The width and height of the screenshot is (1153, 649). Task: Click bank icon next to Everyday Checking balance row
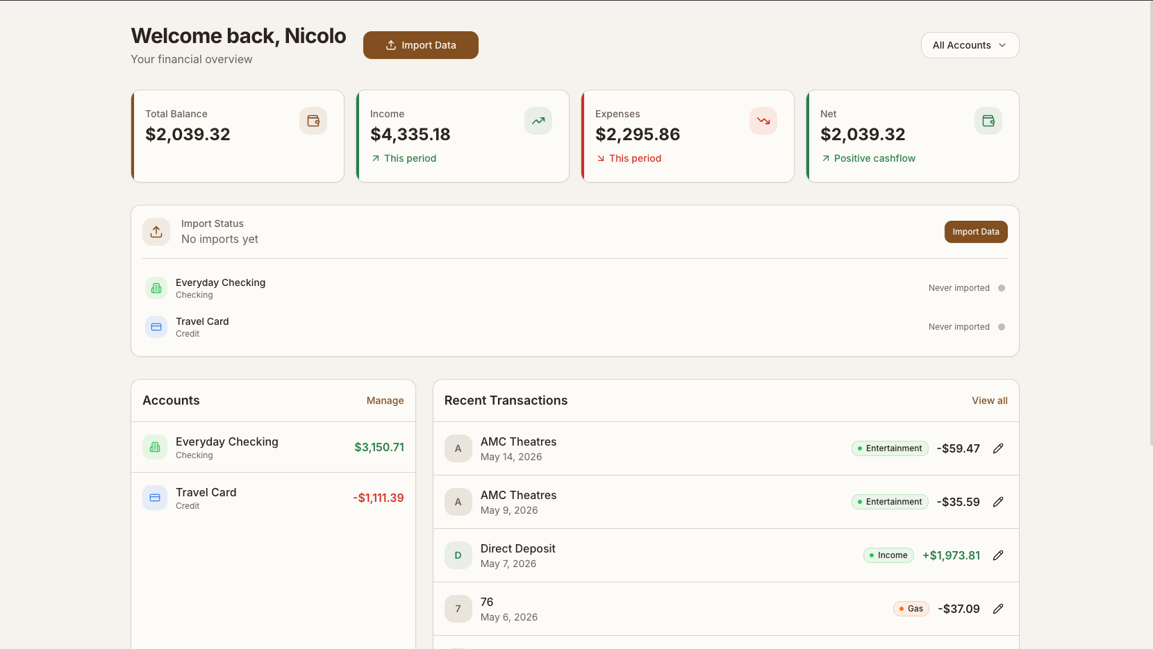[155, 447]
